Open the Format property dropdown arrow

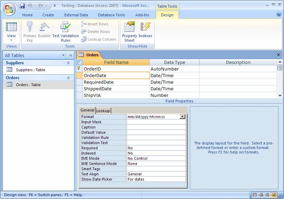tap(182, 117)
